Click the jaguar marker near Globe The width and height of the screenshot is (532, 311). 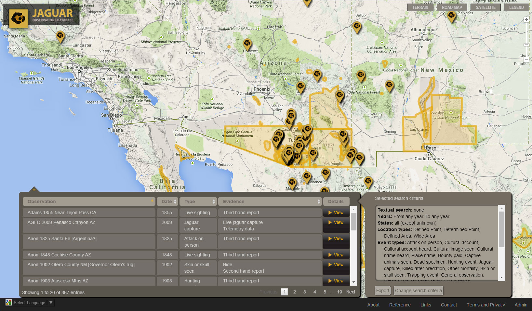click(300, 88)
